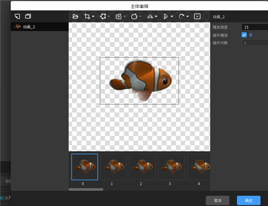Select the crop tool icon

point(88,16)
